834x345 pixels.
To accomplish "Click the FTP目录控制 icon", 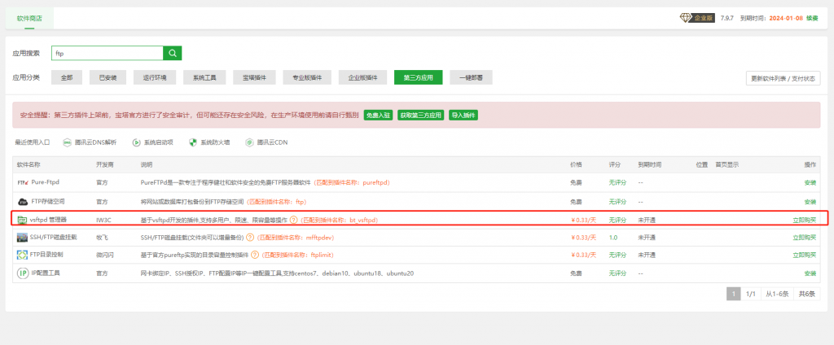I will (x=22, y=255).
